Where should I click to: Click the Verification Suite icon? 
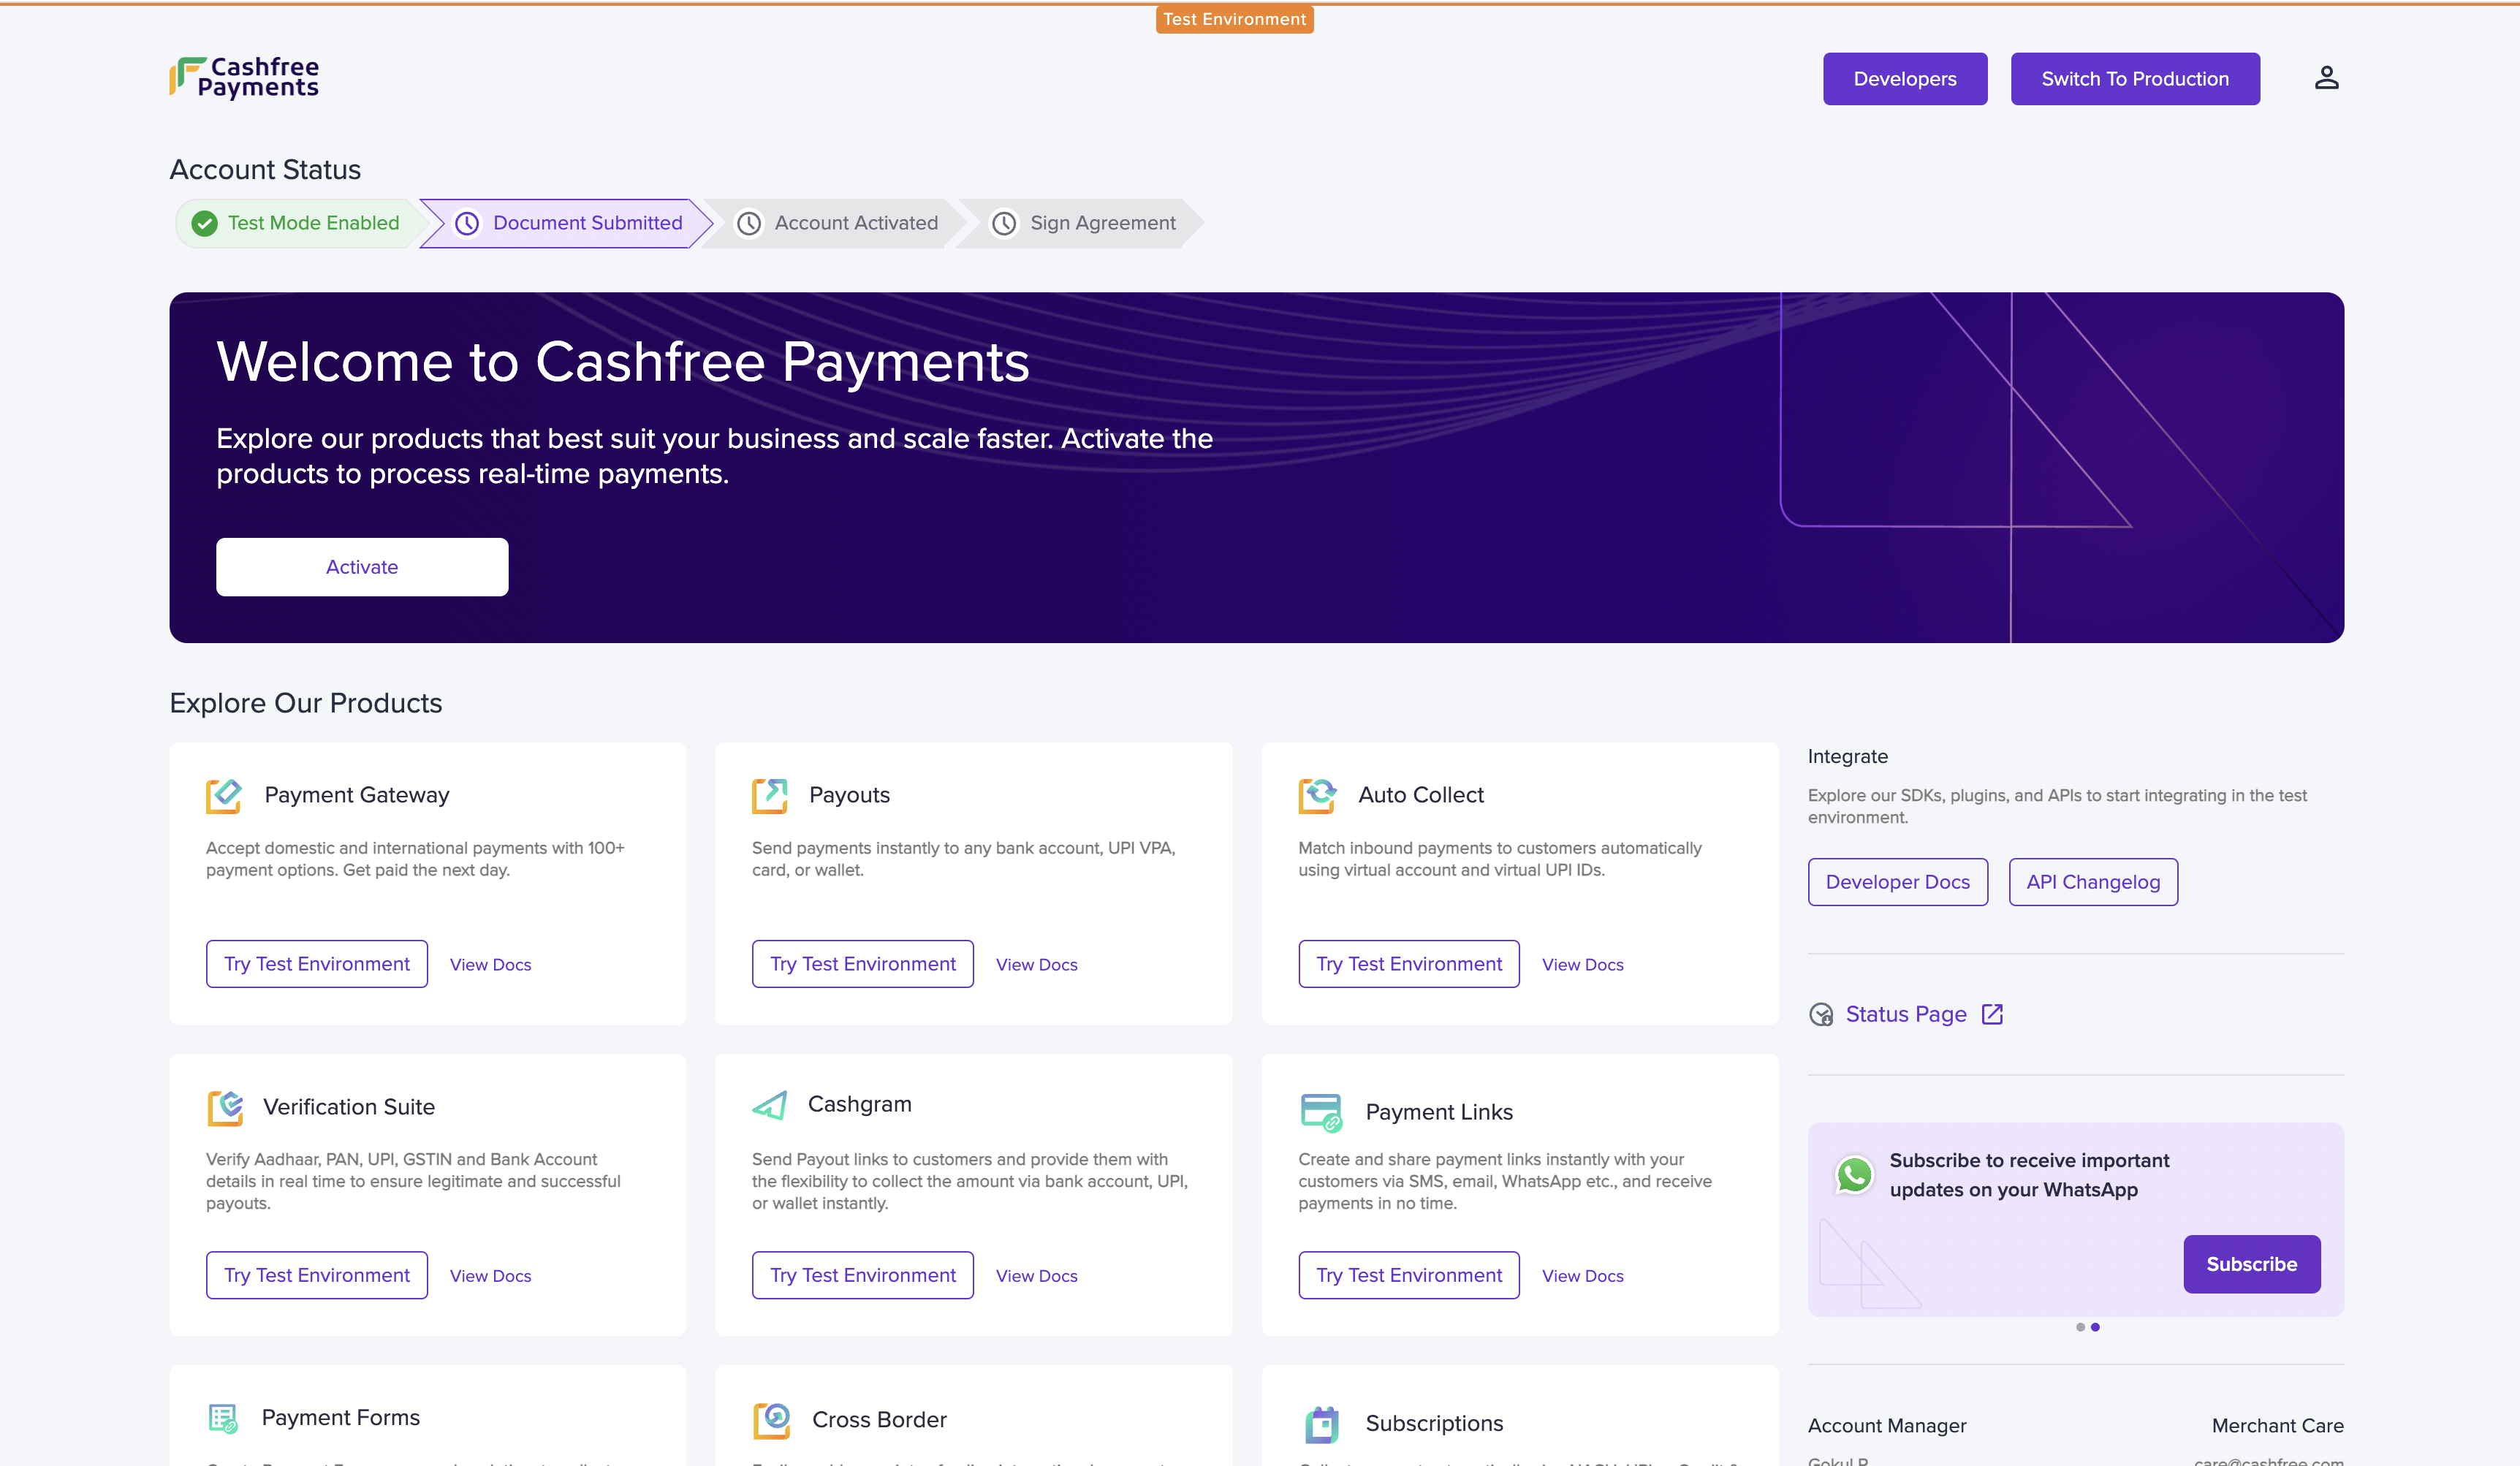tap(225, 1107)
